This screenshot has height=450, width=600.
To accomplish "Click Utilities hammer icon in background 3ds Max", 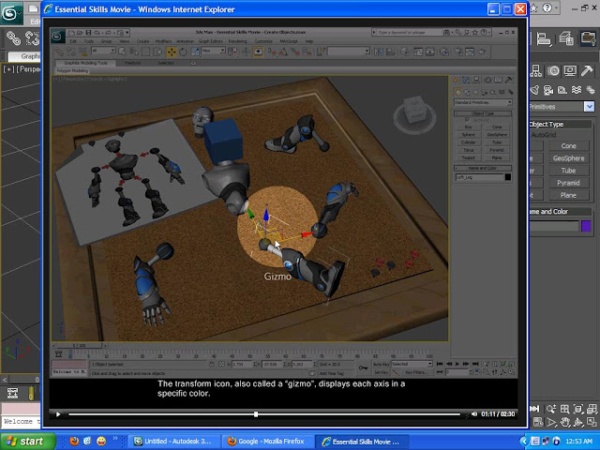I will [x=587, y=70].
